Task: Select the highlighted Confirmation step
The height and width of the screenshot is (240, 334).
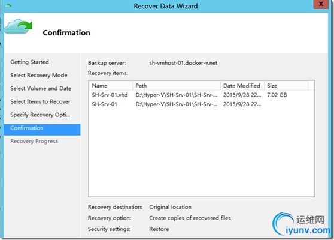Action: tap(42, 130)
